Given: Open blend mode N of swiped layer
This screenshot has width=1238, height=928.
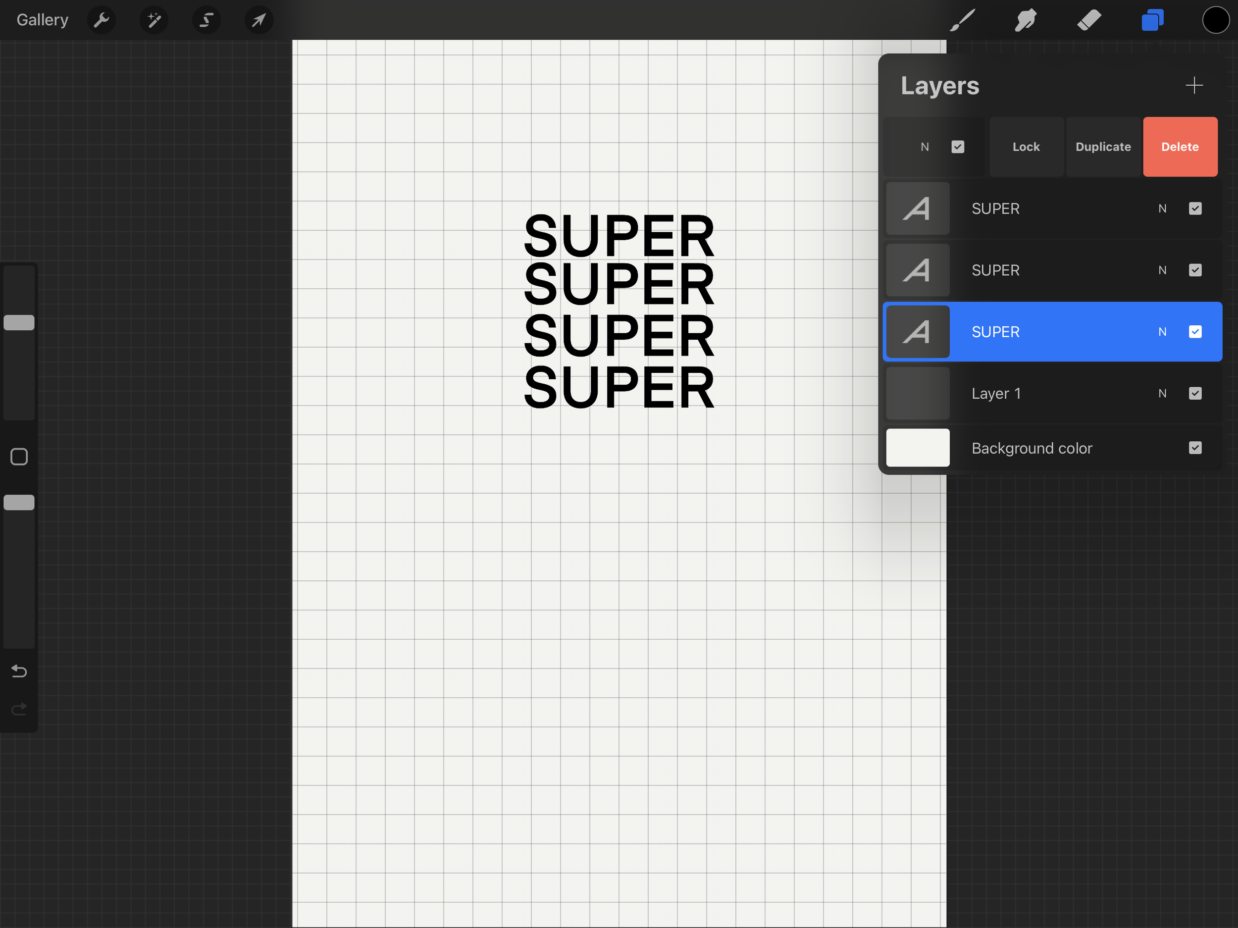Looking at the screenshot, I should 924,147.
